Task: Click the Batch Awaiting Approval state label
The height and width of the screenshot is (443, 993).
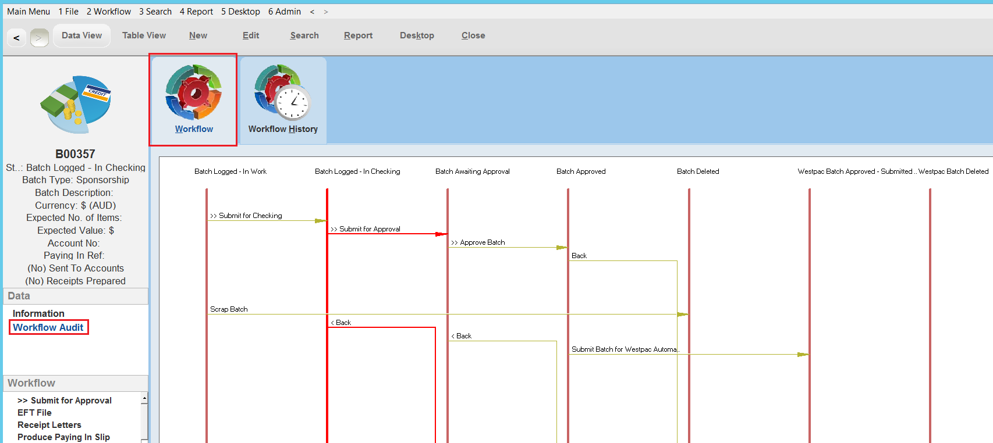Action: tap(473, 172)
